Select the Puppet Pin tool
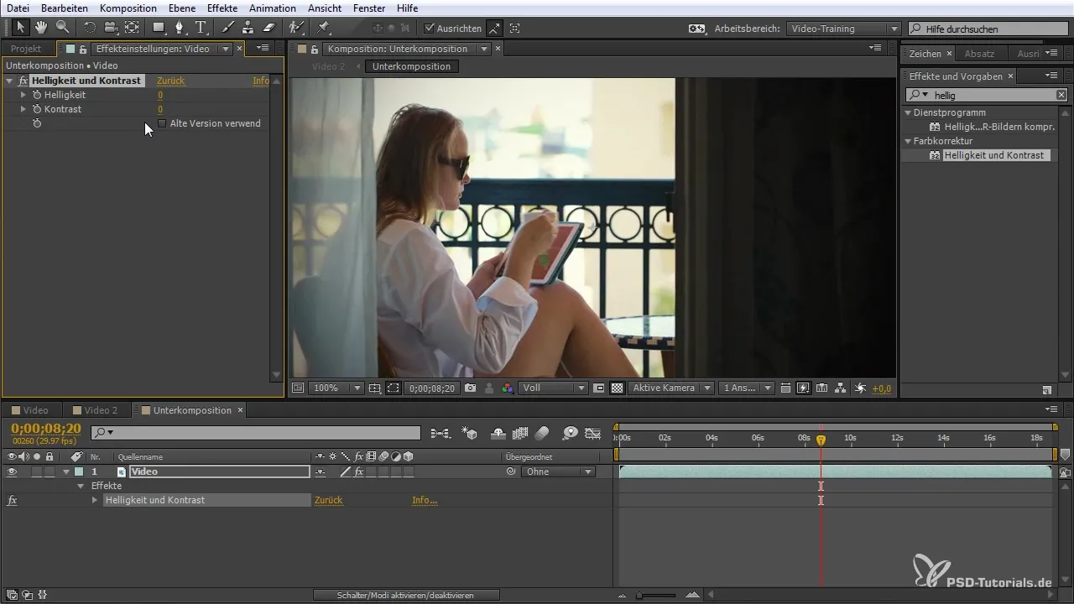Viewport: 1074px width, 604px height. click(x=324, y=28)
